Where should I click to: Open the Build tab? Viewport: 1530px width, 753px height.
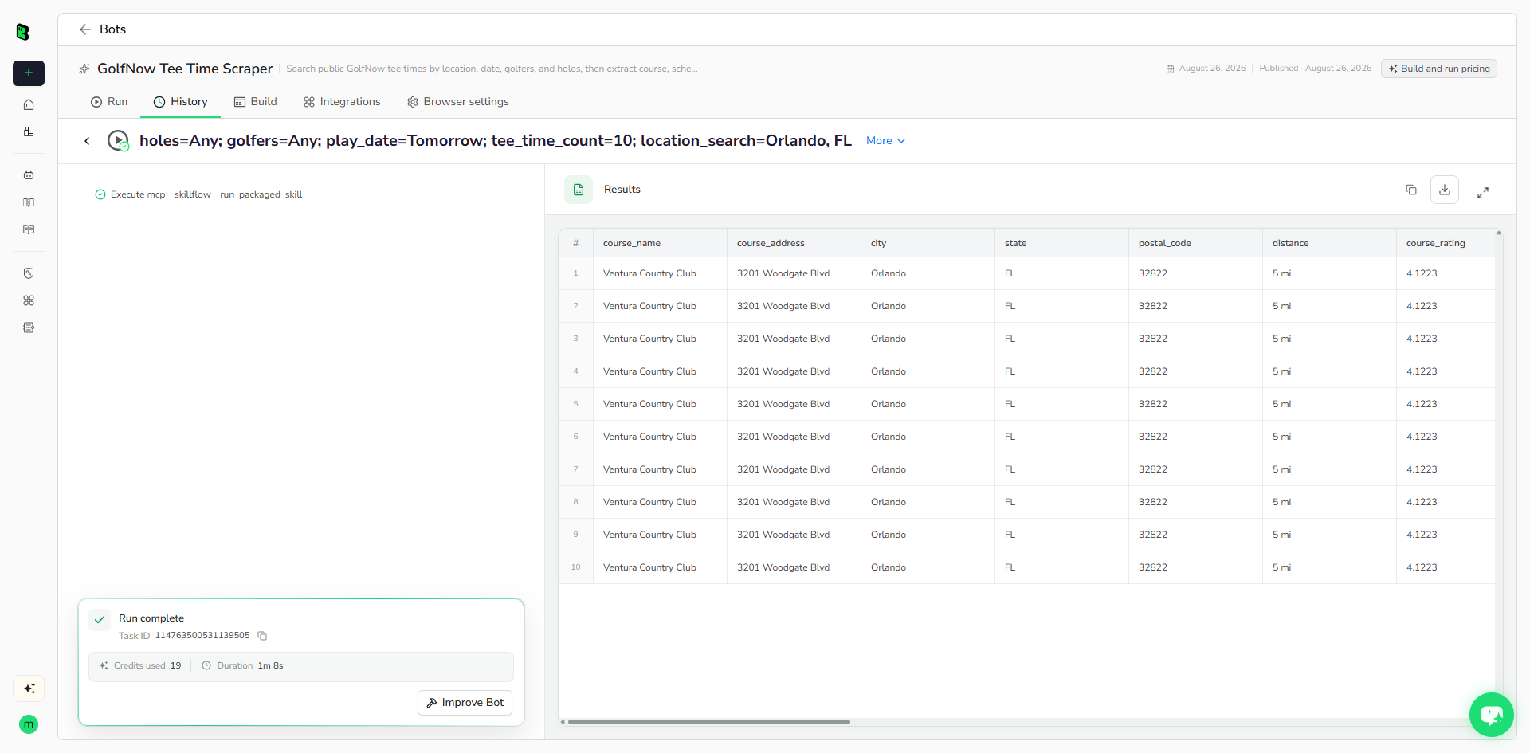click(x=256, y=102)
